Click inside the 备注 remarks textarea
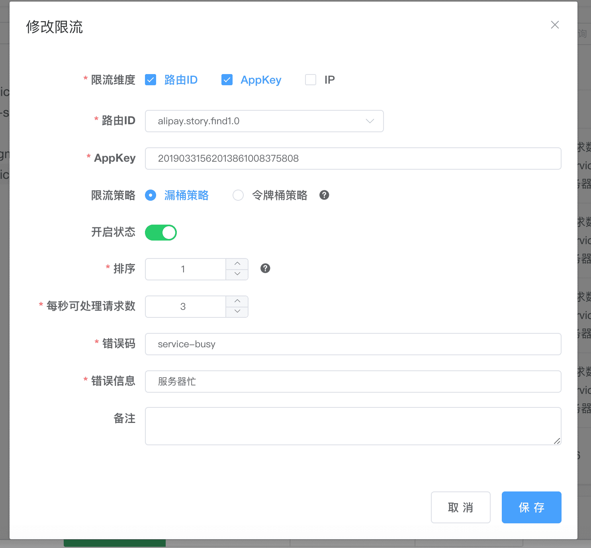The width and height of the screenshot is (591, 548). tap(353, 426)
